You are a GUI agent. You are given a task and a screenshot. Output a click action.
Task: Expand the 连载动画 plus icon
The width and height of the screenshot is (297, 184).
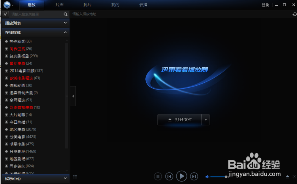point(6,86)
